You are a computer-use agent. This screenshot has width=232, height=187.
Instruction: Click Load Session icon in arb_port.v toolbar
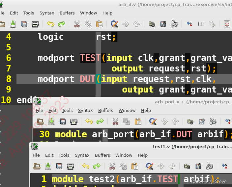pyautogui.click(x=190, y=121)
